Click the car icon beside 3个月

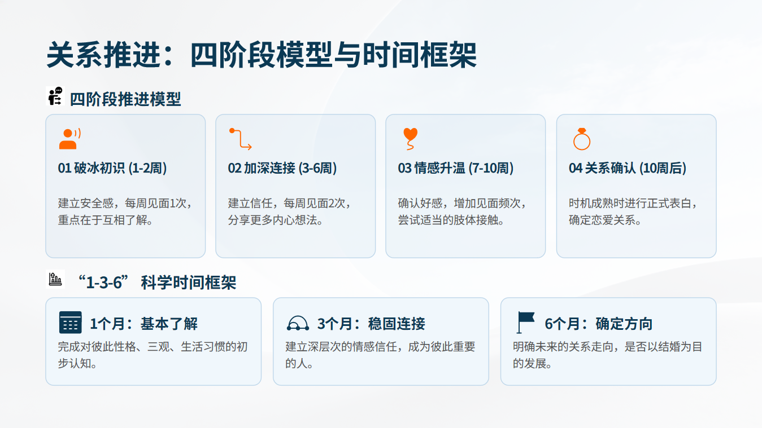[298, 323]
